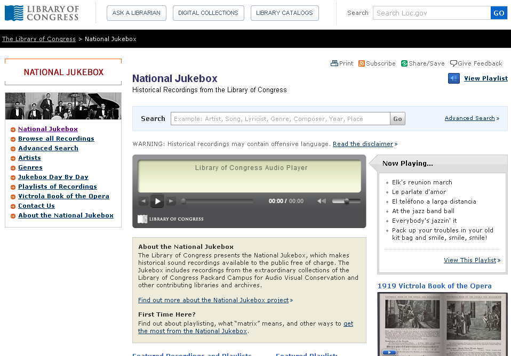Open About the National Jukebox link
Image resolution: width=511 pixels, height=356 pixels.
pyautogui.click(x=66, y=215)
